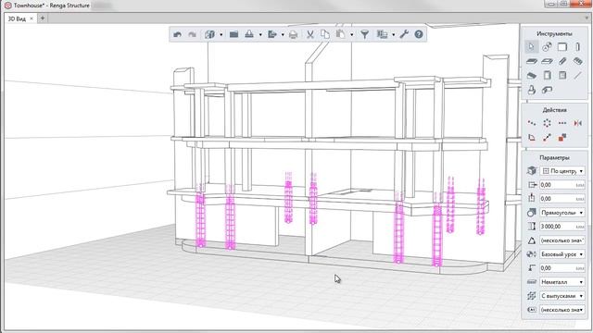Open dropdown arrow next to schedules icon
Image resolution: width=593 pixels, height=333 pixels.
tap(393, 35)
